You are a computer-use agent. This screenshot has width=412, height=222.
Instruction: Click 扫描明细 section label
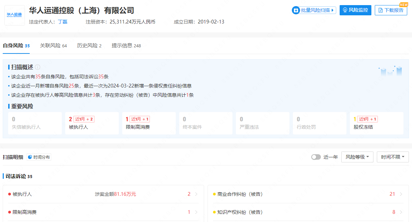click(x=13, y=157)
